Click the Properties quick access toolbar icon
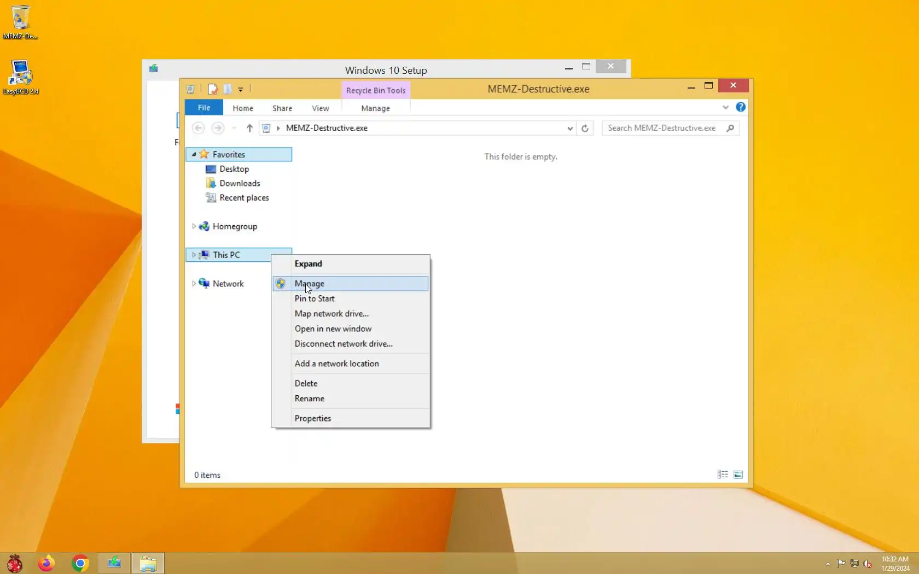The height and width of the screenshot is (574, 919). coord(213,89)
